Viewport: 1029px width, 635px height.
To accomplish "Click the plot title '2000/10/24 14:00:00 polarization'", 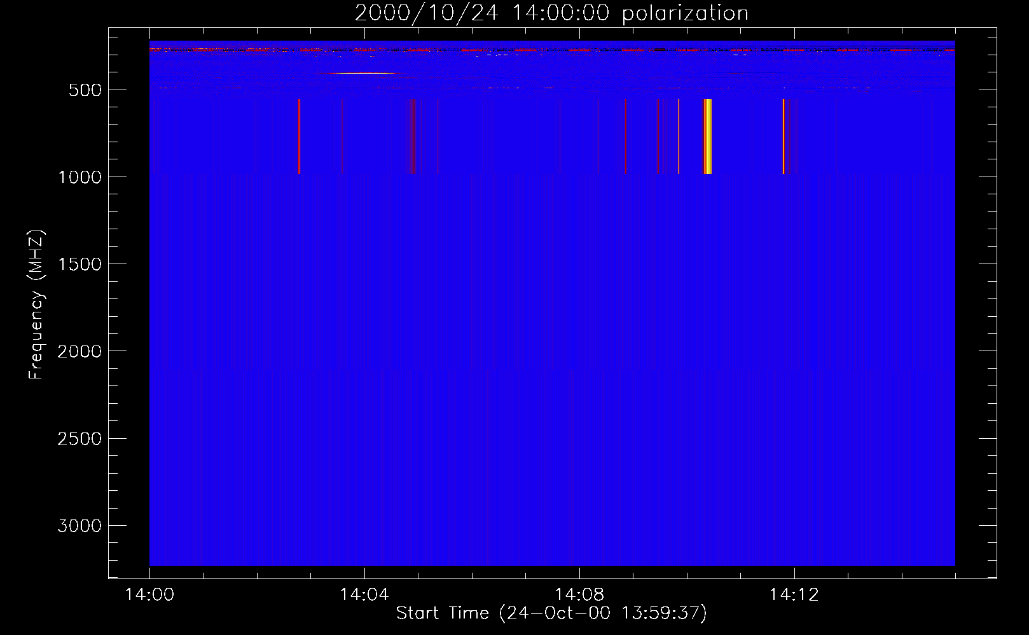I will [x=551, y=13].
